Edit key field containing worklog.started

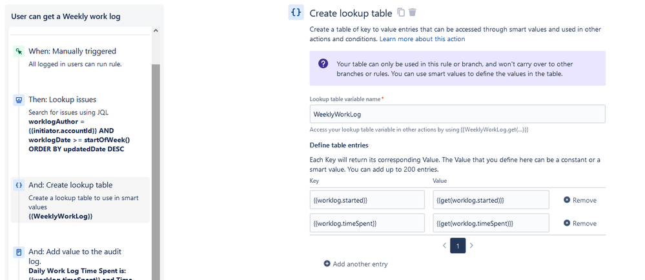pyautogui.click(x=367, y=200)
